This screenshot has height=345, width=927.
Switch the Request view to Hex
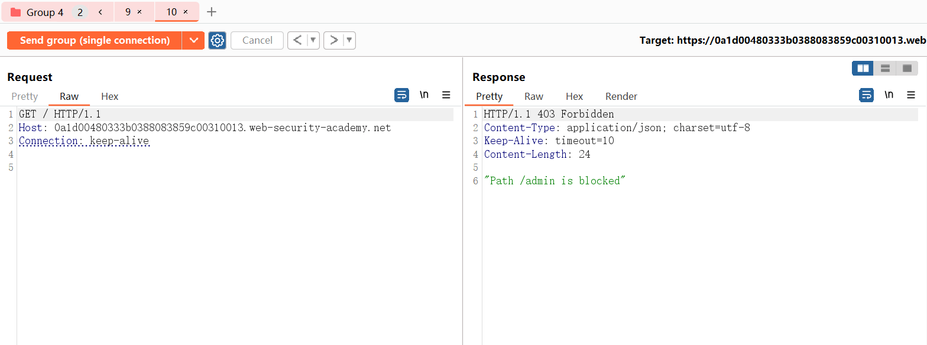click(x=110, y=96)
